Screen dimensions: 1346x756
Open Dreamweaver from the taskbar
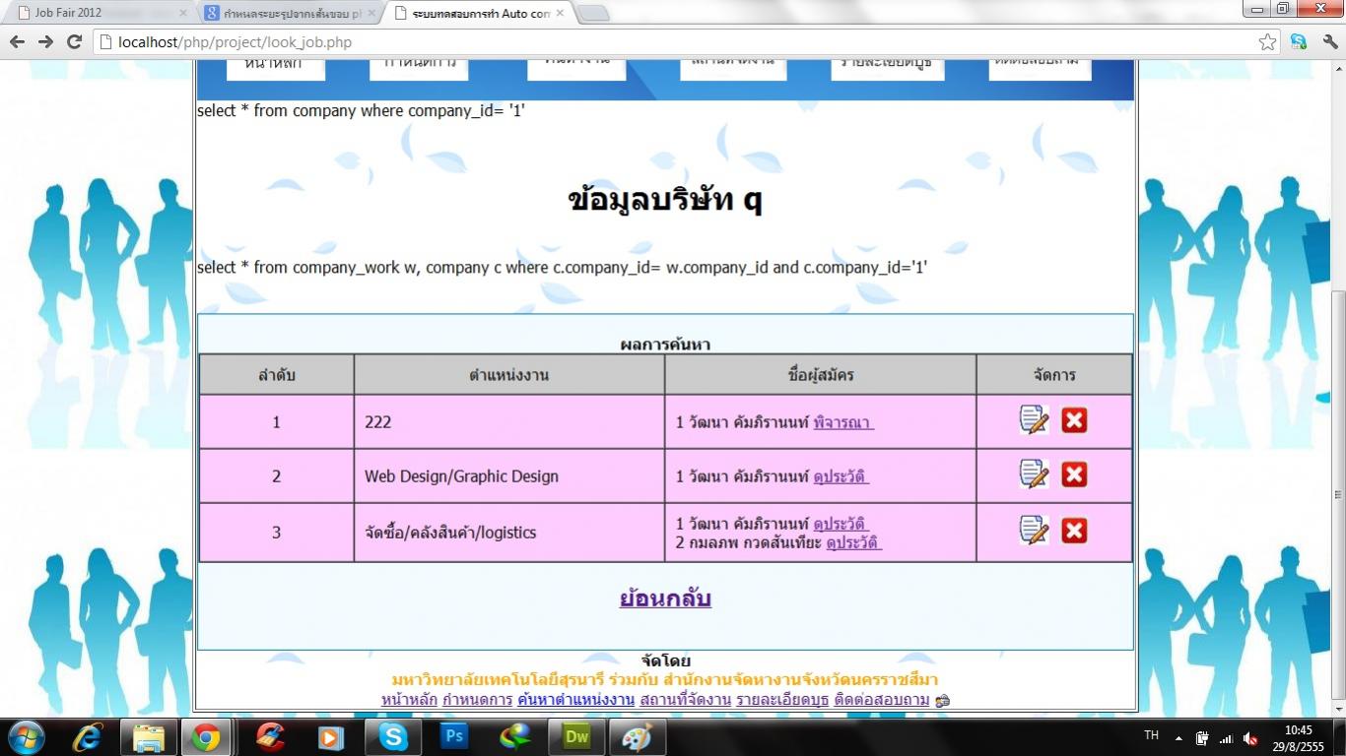576,736
